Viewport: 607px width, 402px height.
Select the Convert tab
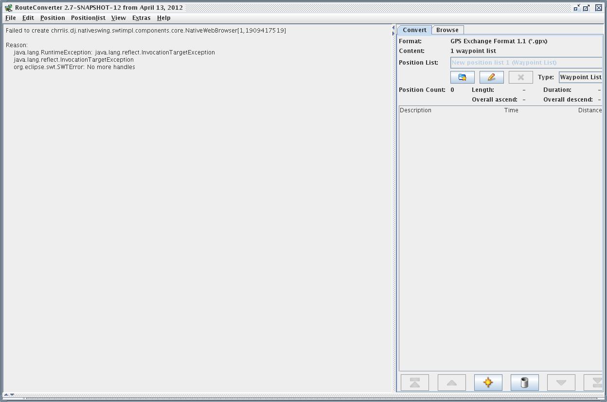point(414,30)
